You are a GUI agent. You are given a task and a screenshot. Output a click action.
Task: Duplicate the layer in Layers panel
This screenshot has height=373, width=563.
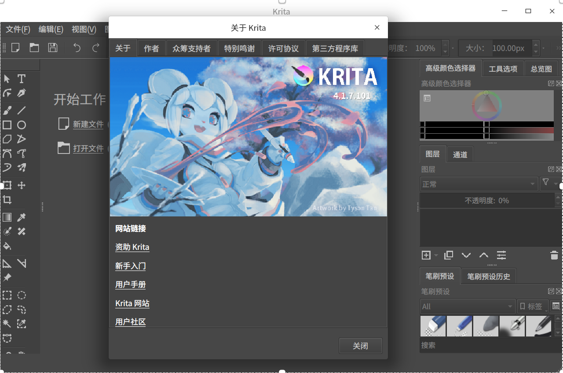[449, 255]
